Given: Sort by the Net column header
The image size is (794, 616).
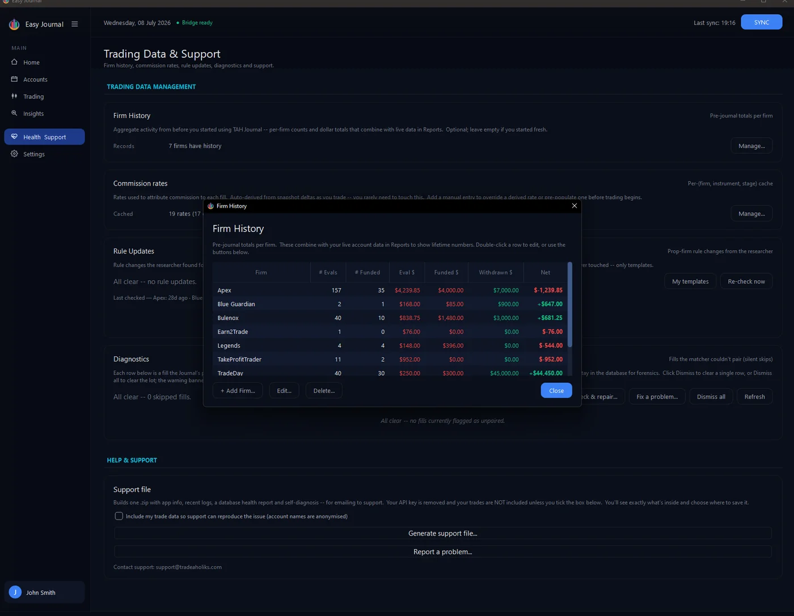Looking at the screenshot, I should click(x=545, y=272).
